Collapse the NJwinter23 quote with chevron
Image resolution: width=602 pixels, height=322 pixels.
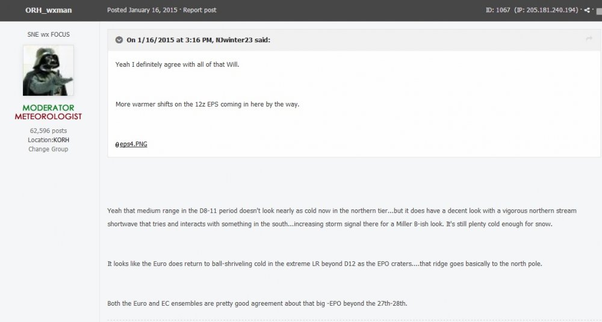pyautogui.click(x=119, y=40)
